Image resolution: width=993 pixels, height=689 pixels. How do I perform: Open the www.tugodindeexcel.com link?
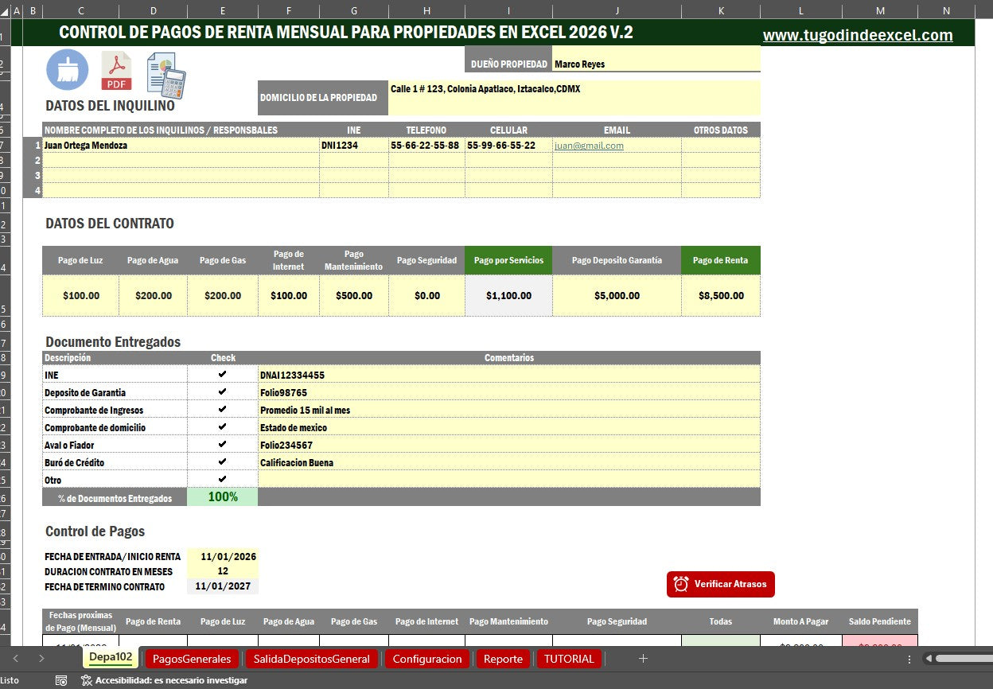(x=859, y=35)
